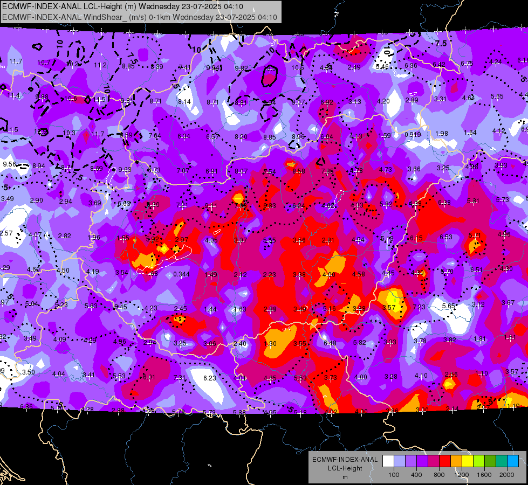Click the '0.344' wind shear value
Image resolution: width=528 pixels, height=485 pixels.
182,274
